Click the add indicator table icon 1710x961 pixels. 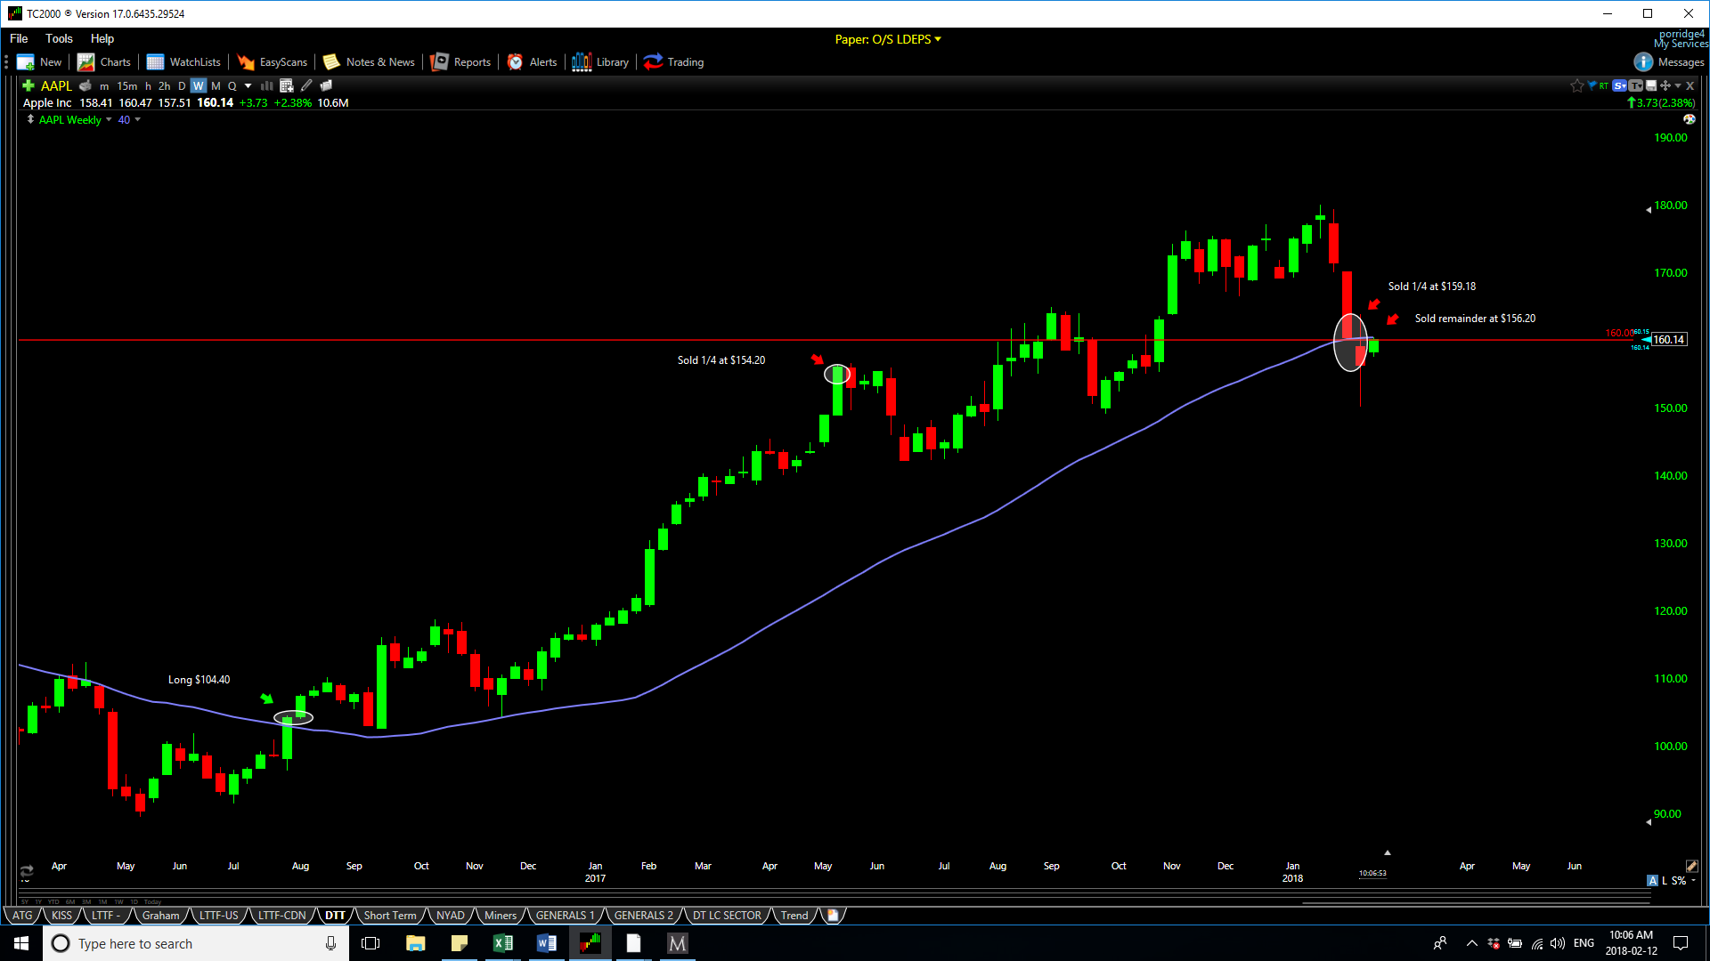pyautogui.click(x=287, y=86)
